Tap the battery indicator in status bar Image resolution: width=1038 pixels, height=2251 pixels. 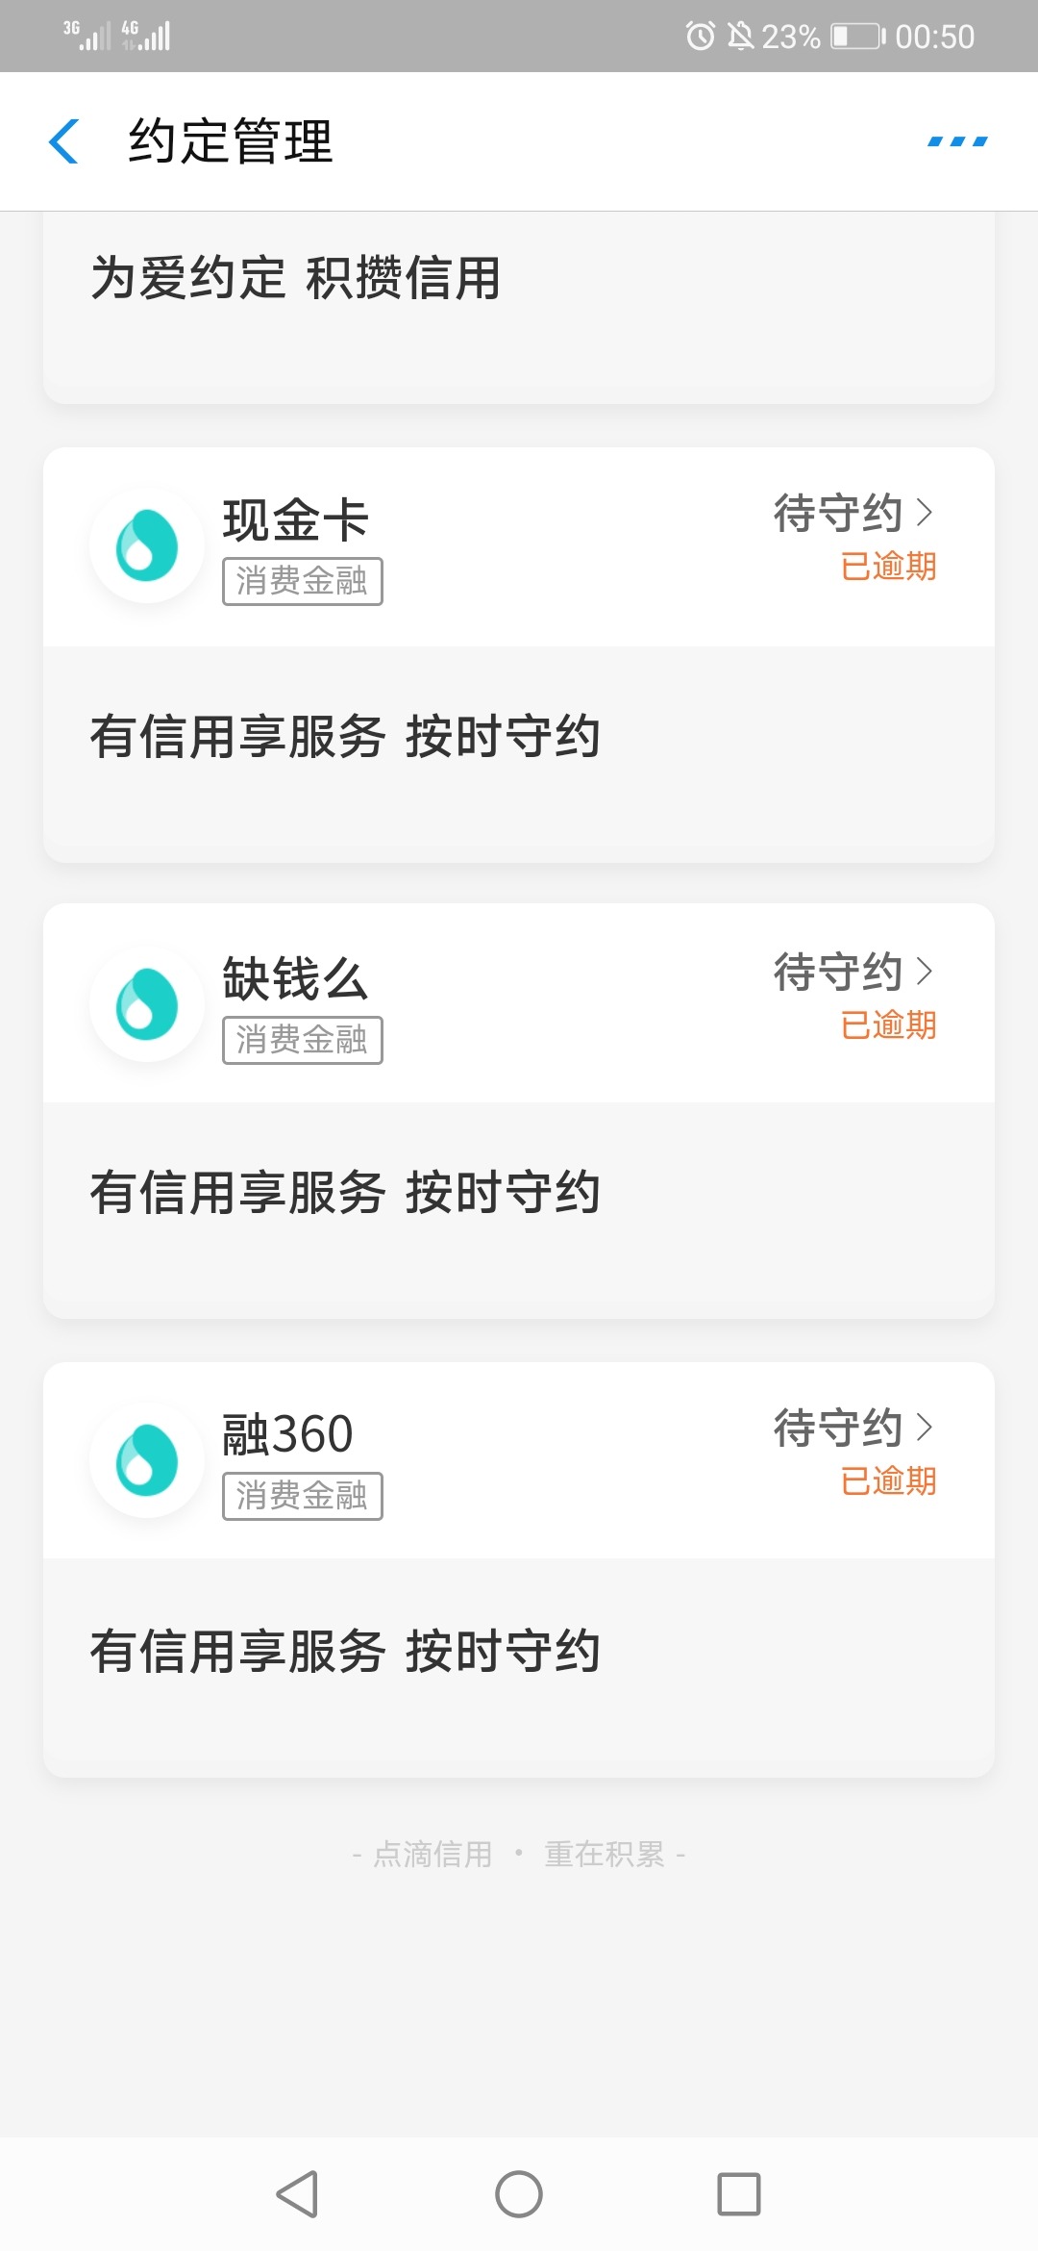tap(858, 37)
